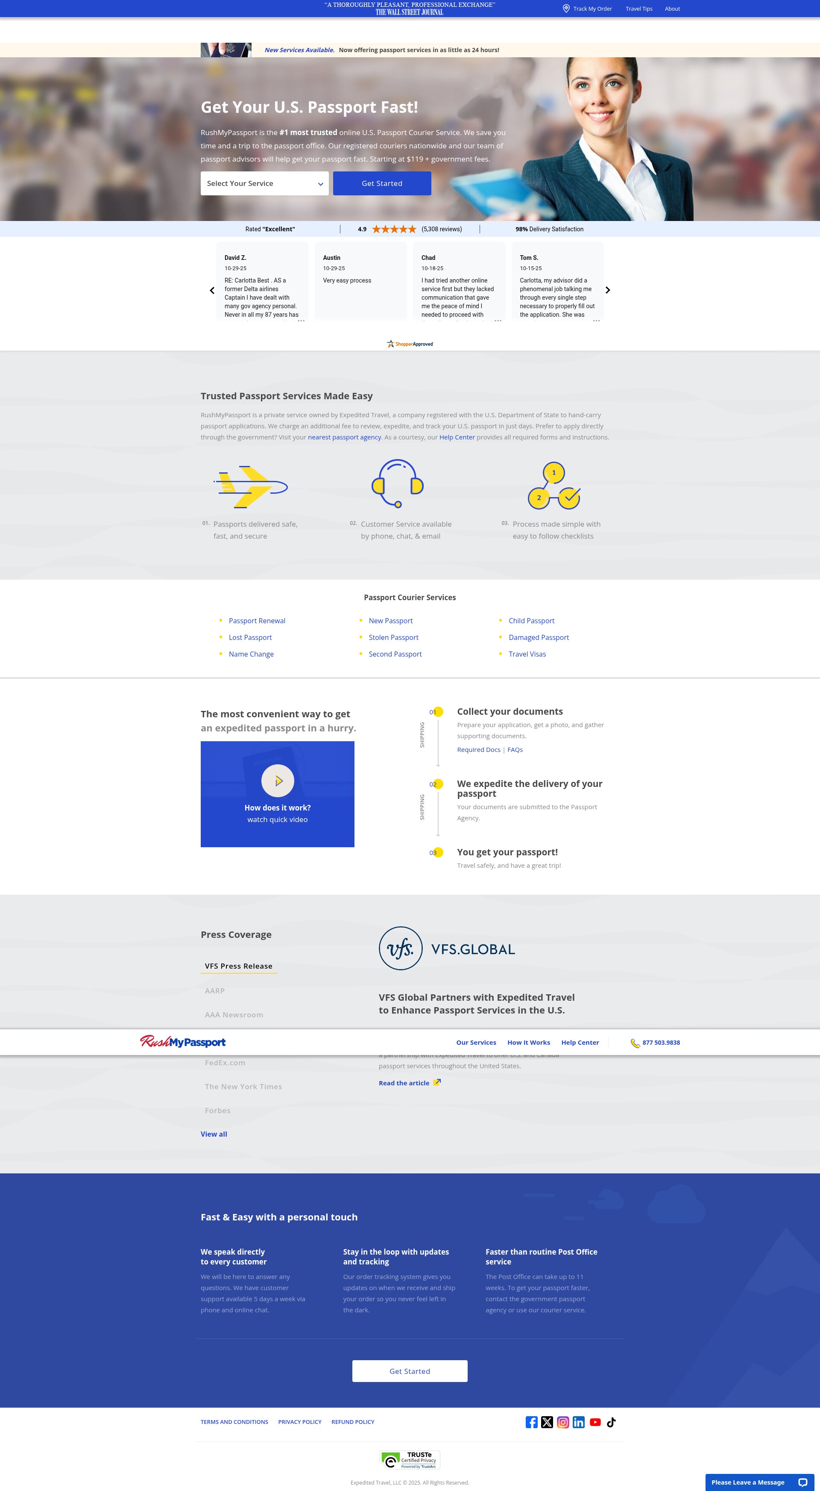Click Austin's review card
Screen dimensions: 820x1491
tap(360, 281)
